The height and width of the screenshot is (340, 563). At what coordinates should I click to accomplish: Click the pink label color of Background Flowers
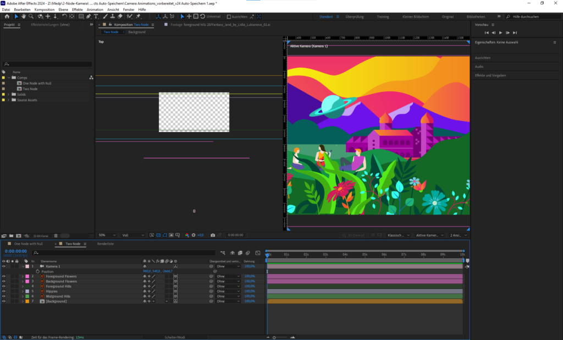point(26,281)
